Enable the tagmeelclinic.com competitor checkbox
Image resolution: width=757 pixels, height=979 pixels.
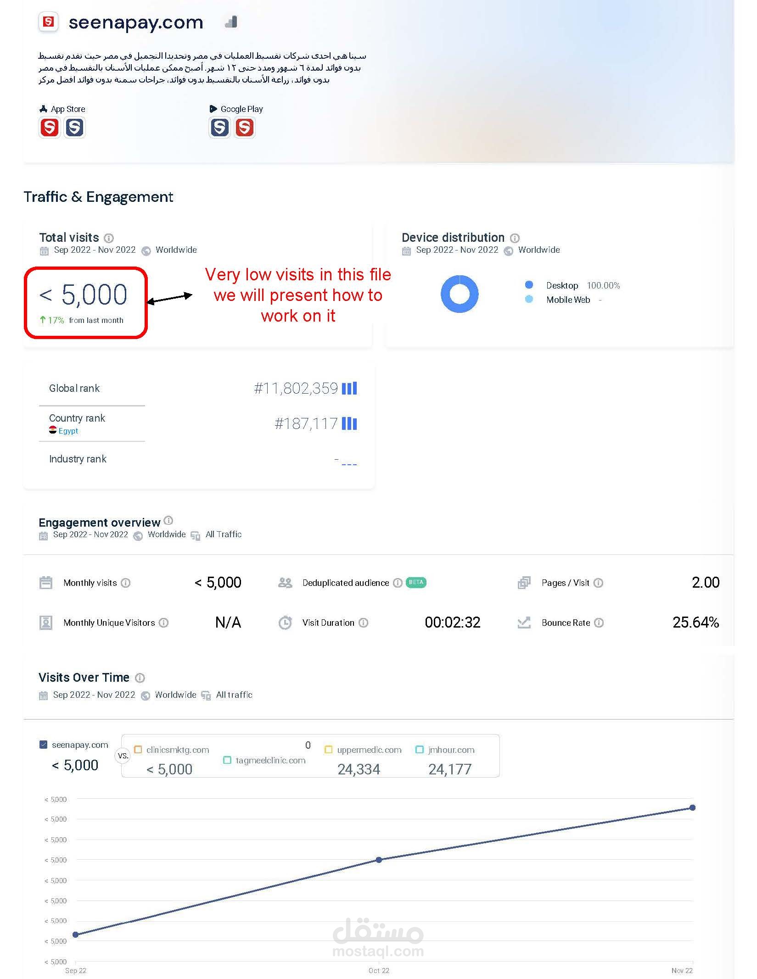[227, 760]
